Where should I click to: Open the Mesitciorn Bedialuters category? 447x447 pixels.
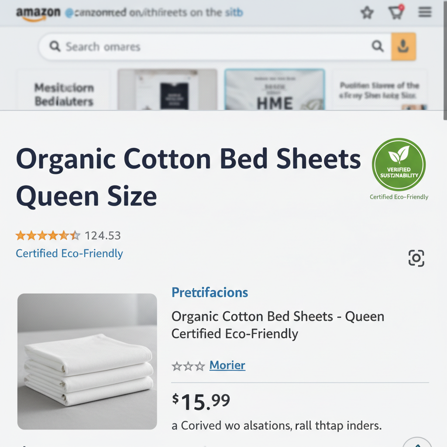[62, 89]
